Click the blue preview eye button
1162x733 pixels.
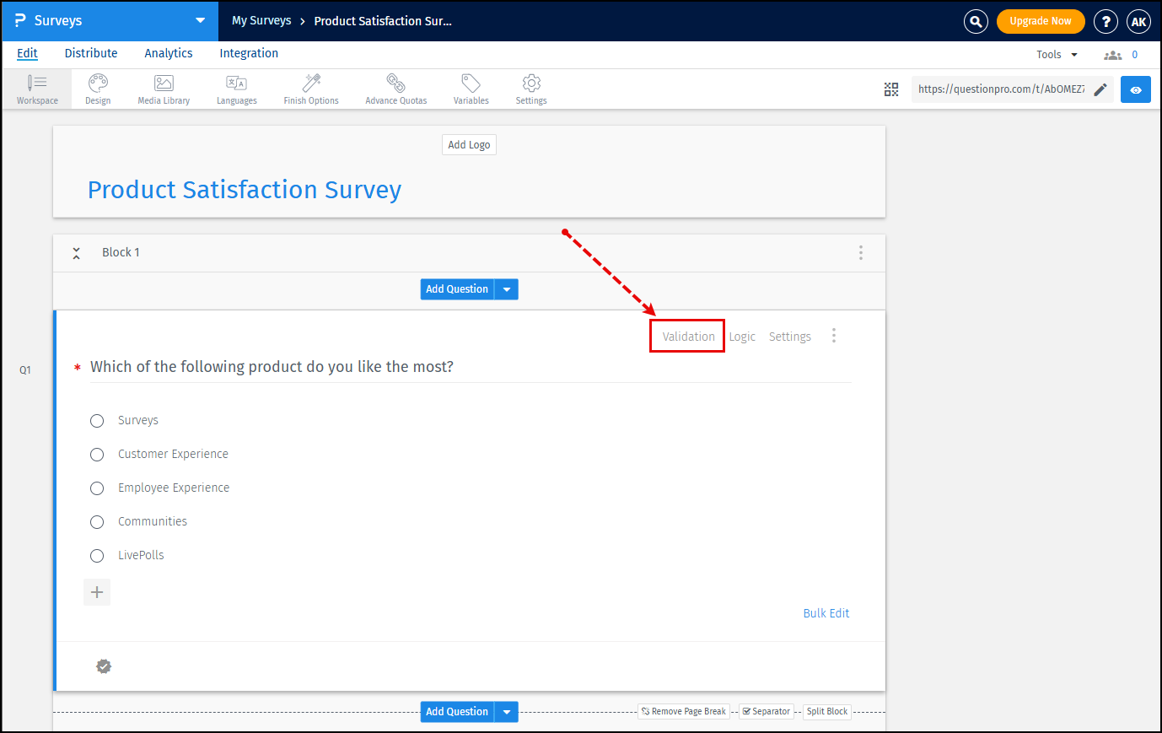(x=1135, y=89)
